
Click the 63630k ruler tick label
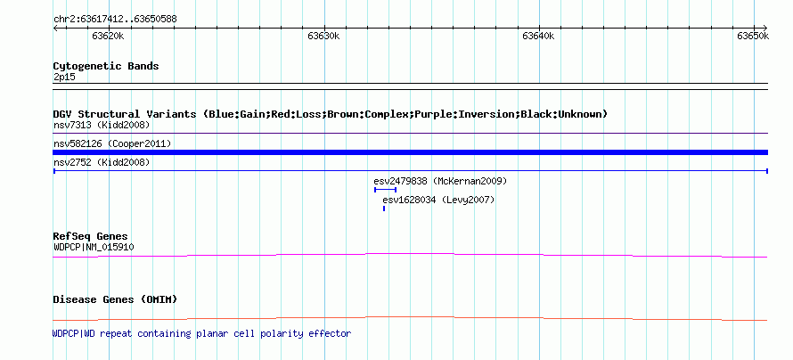click(323, 36)
